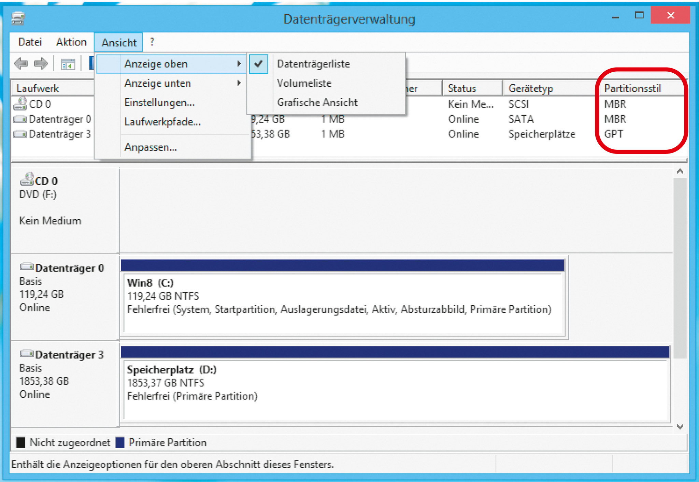699x482 pixels.
Task: Click Datenträger 0 disk icon in list
Action: pyautogui.click(x=20, y=119)
